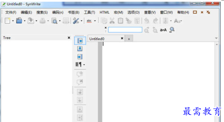Open the HTML menu
The image size is (224, 122).
click(x=105, y=13)
